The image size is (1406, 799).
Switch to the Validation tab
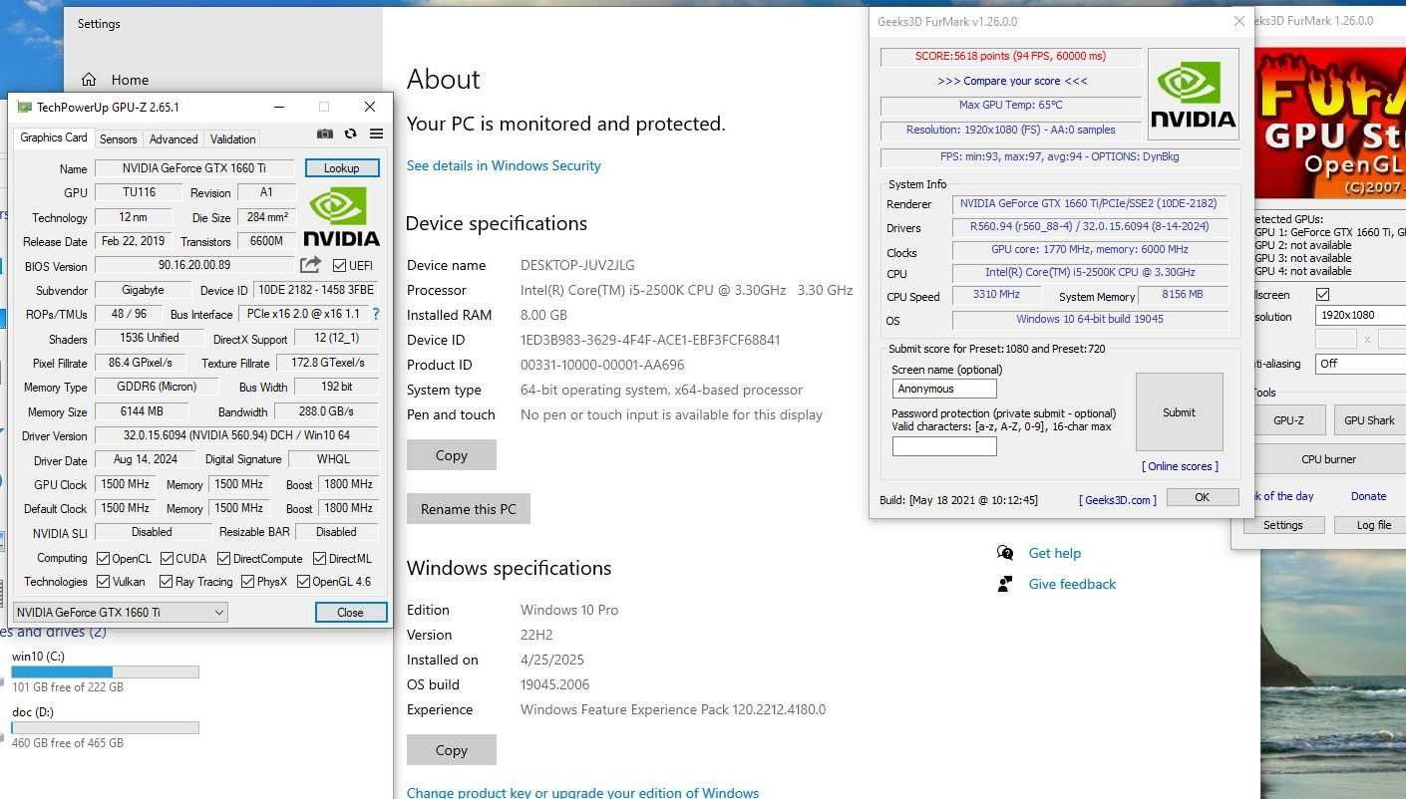pos(233,139)
